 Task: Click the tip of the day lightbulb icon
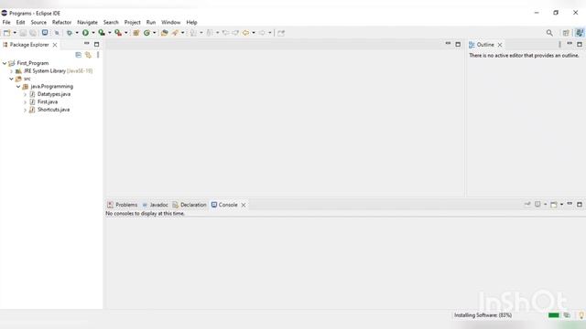pos(581,315)
